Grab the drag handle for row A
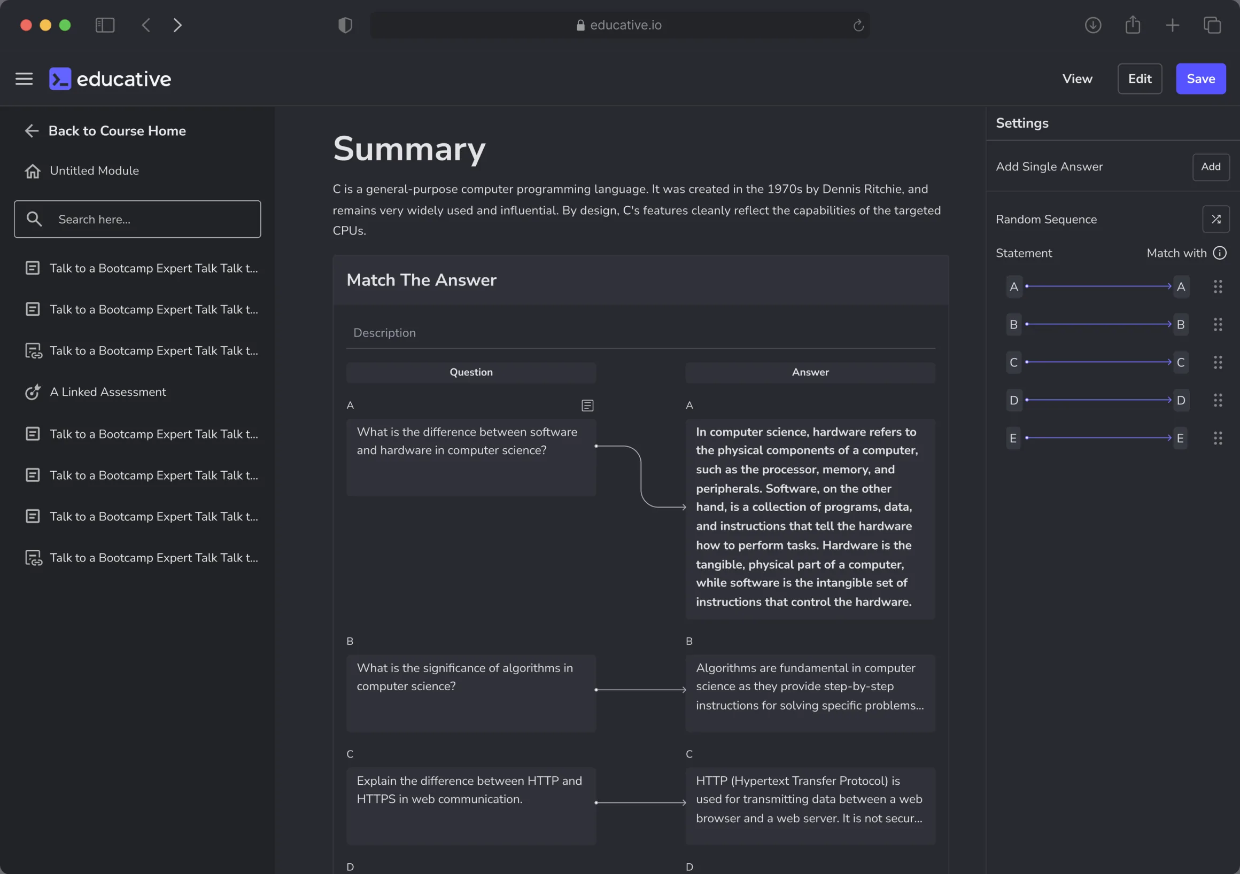Image resolution: width=1240 pixels, height=874 pixels. click(1218, 287)
